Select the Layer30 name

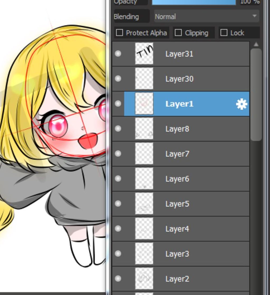pyautogui.click(x=179, y=79)
